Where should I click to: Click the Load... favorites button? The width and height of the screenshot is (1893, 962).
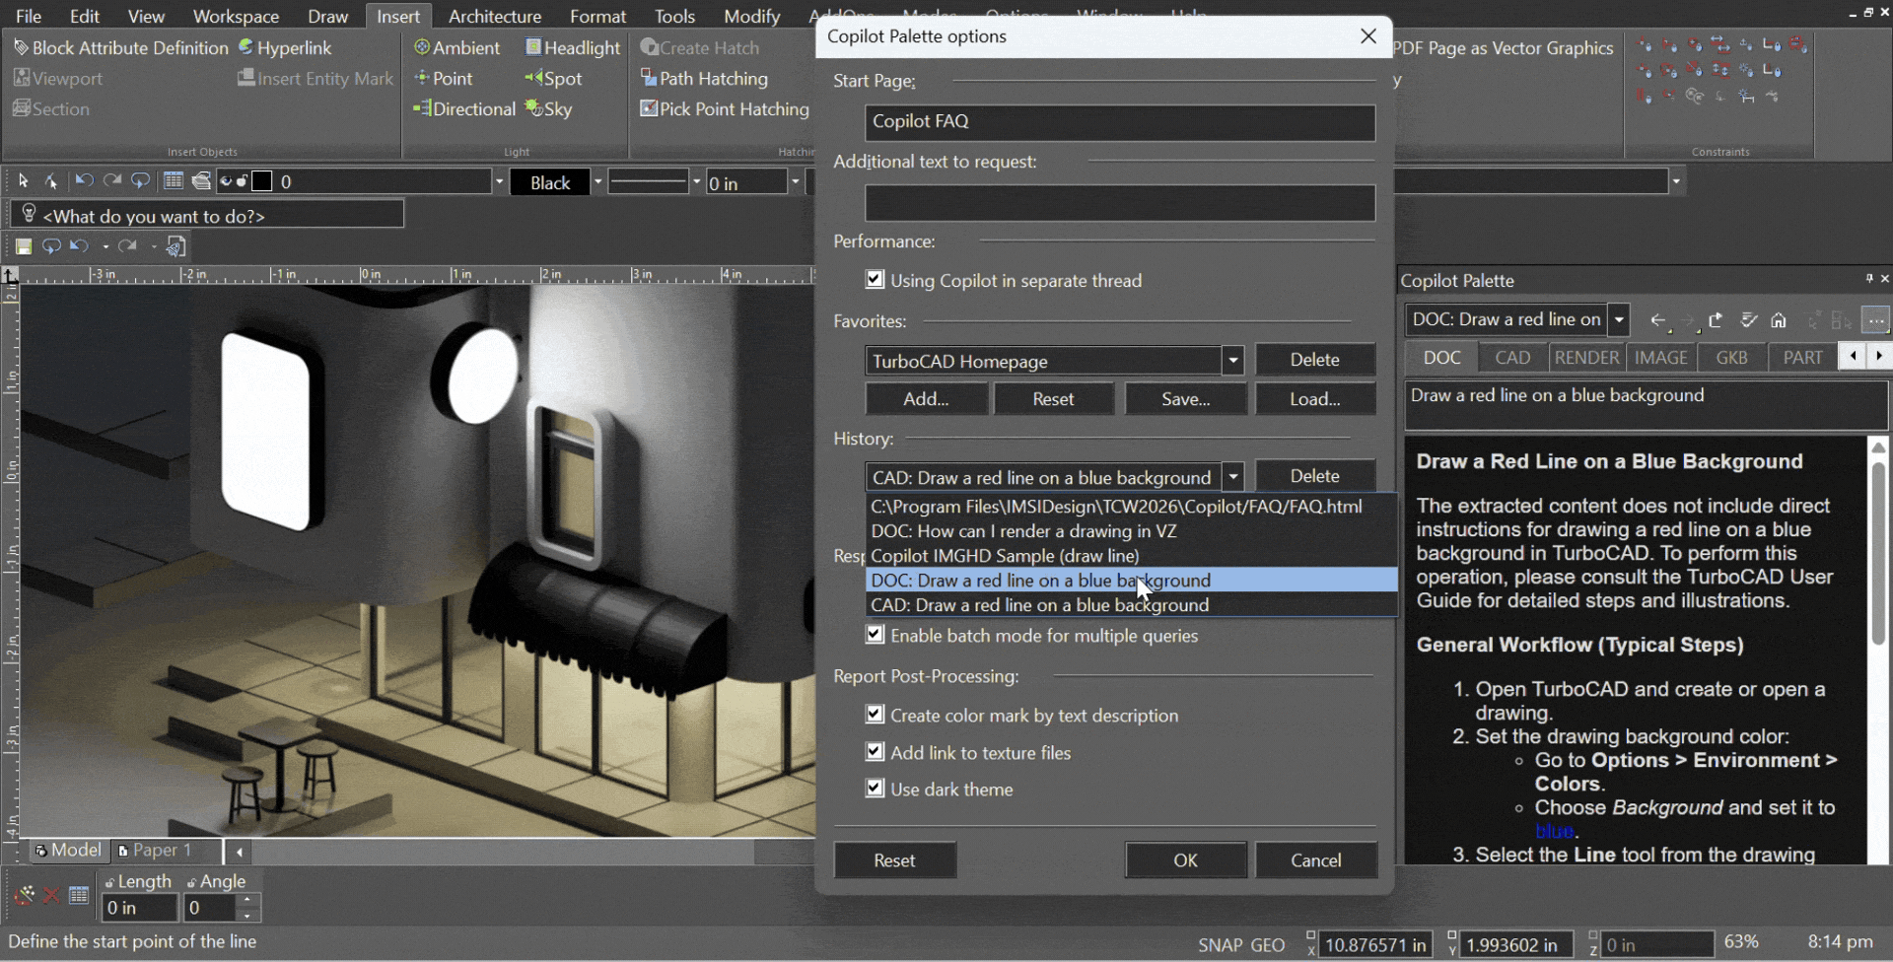1315,398
